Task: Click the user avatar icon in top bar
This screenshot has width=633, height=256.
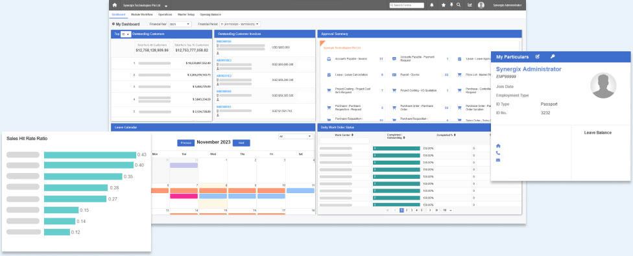Action: click(x=481, y=5)
